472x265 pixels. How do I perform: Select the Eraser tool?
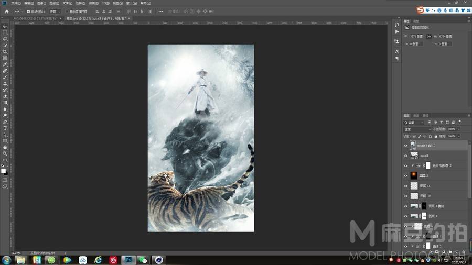pyautogui.click(x=5, y=96)
